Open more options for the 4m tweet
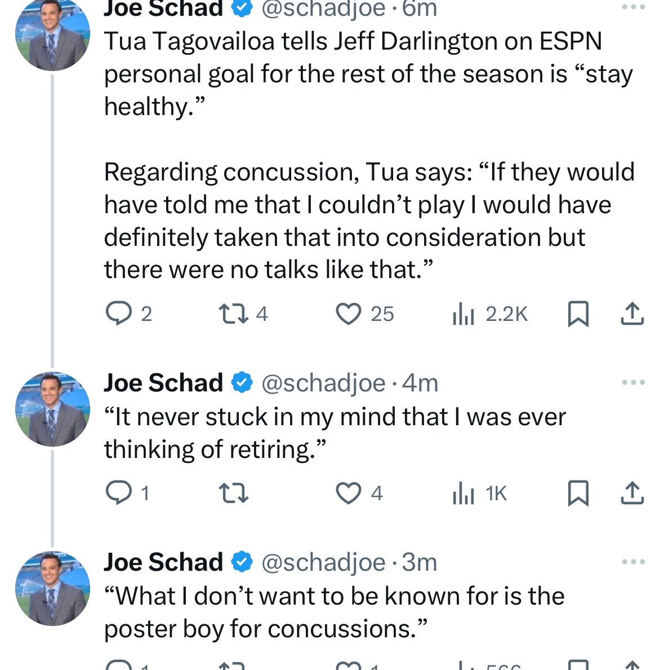The width and height of the screenshot is (664, 670). (x=633, y=383)
